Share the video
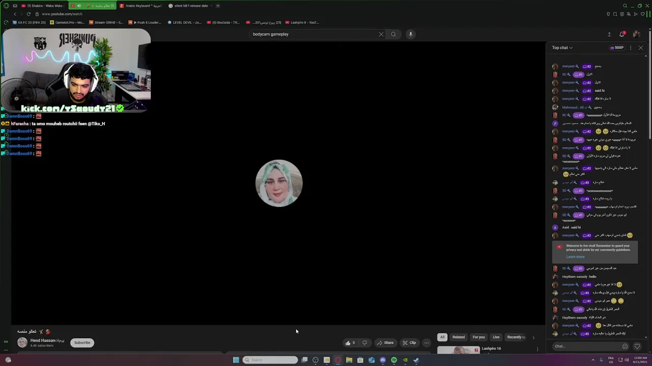Image resolution: width=652 pixels, height=366 pixels. (x=385, y=343)
